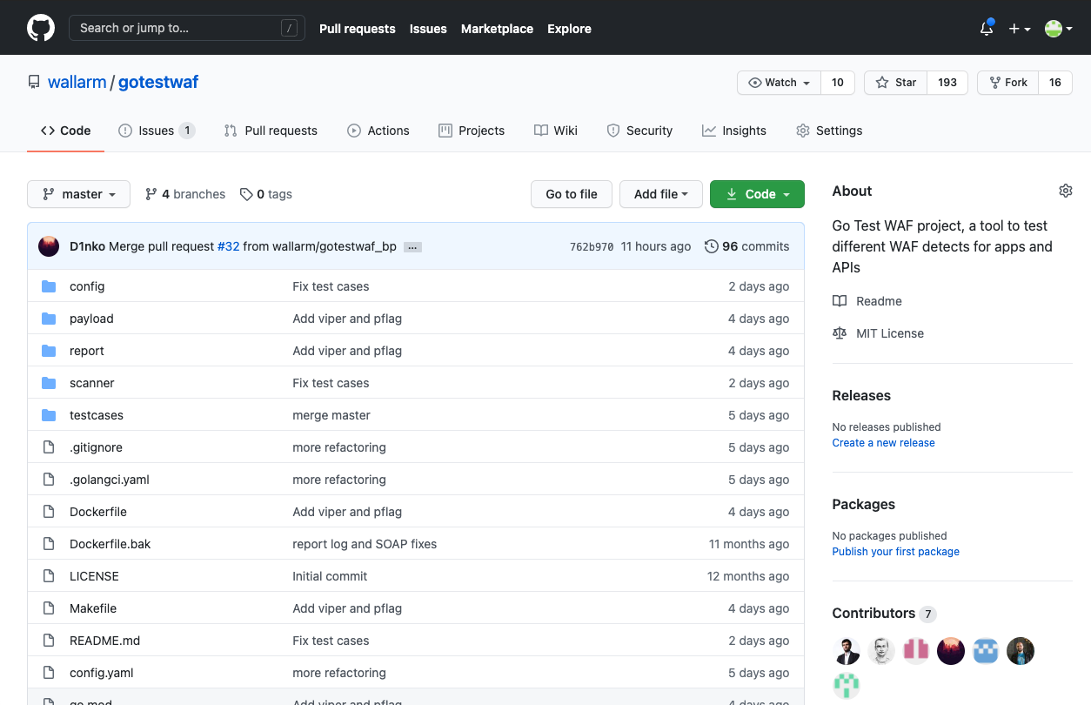Open the plus create-new menu
Image resolution: width=1091 pixels, height=705 pixels.
click(x=1020, y=29)
